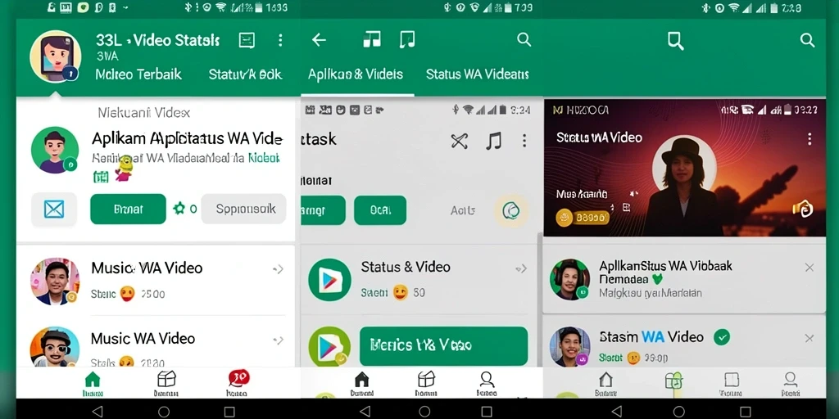Viewport: 839px width, 419px height.
Task: Tap the envelope mail button
Action: click(54, 209)
